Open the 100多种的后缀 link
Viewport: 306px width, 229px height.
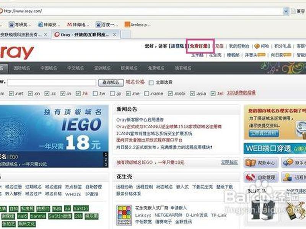click(241, 93)
